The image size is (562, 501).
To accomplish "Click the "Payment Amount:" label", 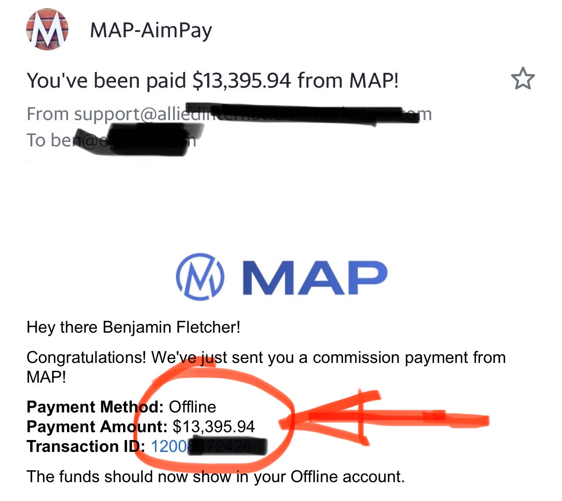I will pyautogui.click(x=96, y=427).
